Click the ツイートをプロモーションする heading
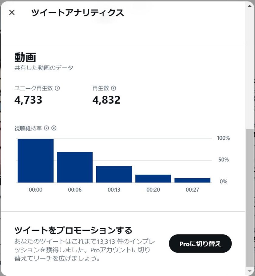This screenshot has height=276, width=255. click(x=73, y=230)
